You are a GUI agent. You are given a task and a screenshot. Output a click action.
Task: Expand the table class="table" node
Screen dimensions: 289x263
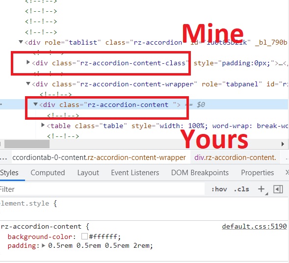coord(43,126)
